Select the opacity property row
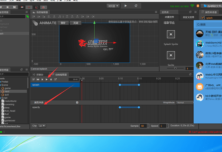 pos(55,107)
